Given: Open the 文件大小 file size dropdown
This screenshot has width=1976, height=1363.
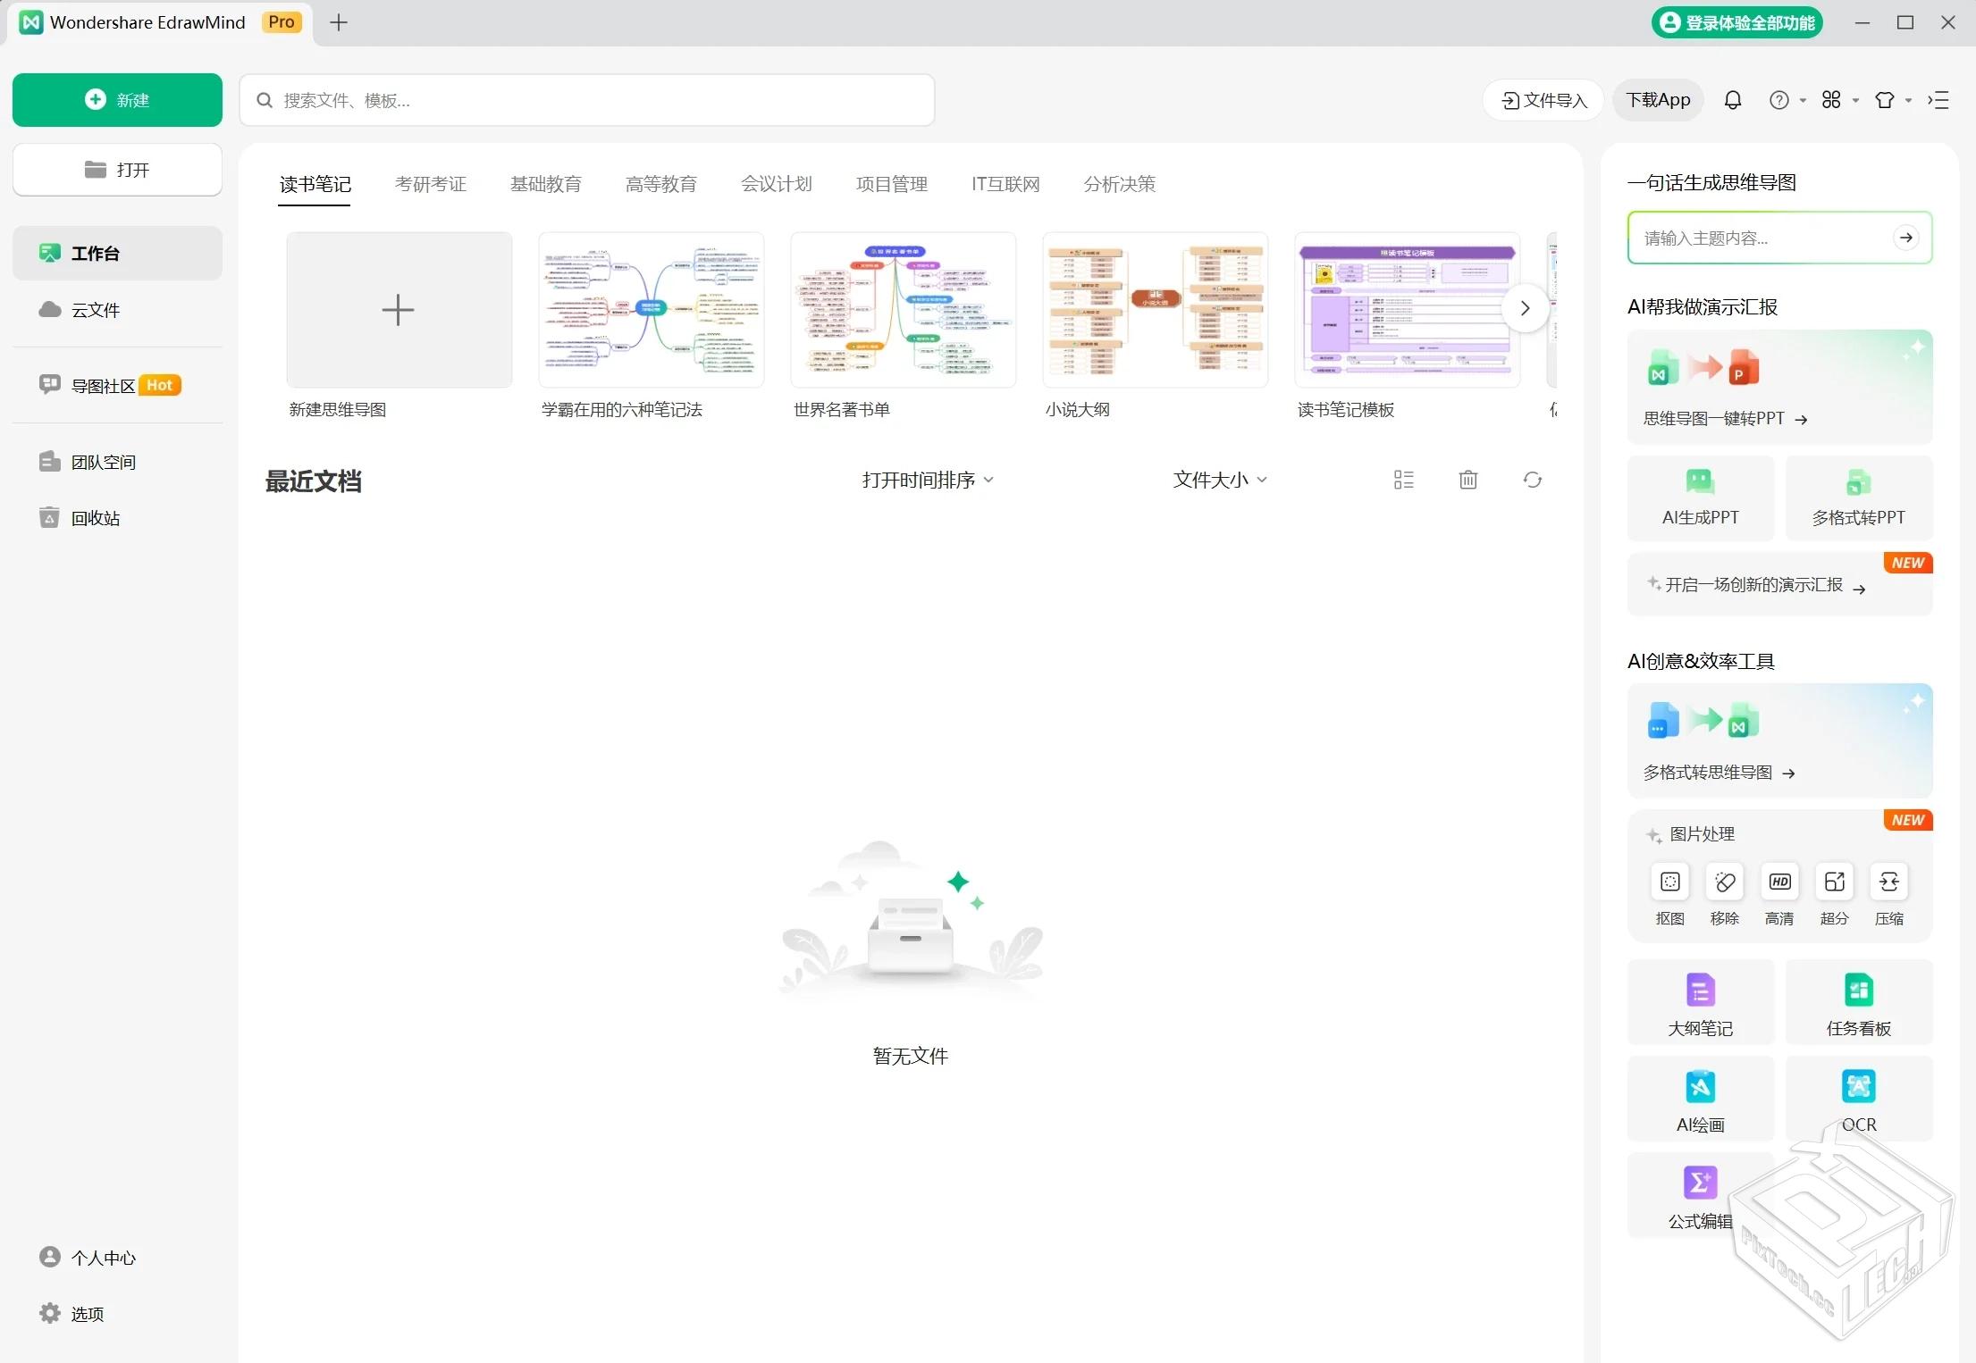Looking at the screenshot, I should click(1218, 480).
